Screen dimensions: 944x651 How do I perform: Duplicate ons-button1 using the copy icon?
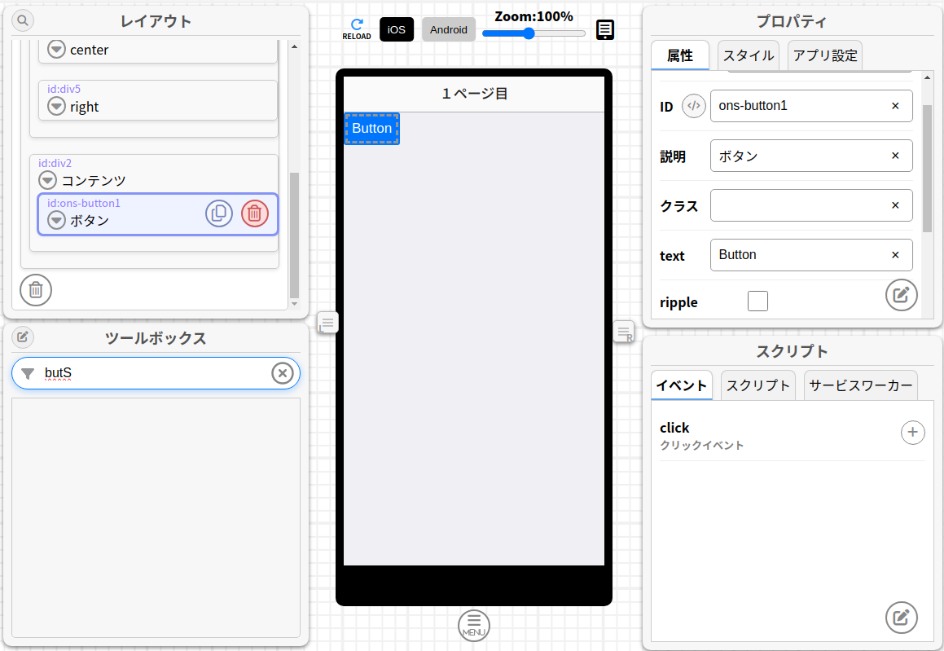pyautogui.click(x=218, y=213)
